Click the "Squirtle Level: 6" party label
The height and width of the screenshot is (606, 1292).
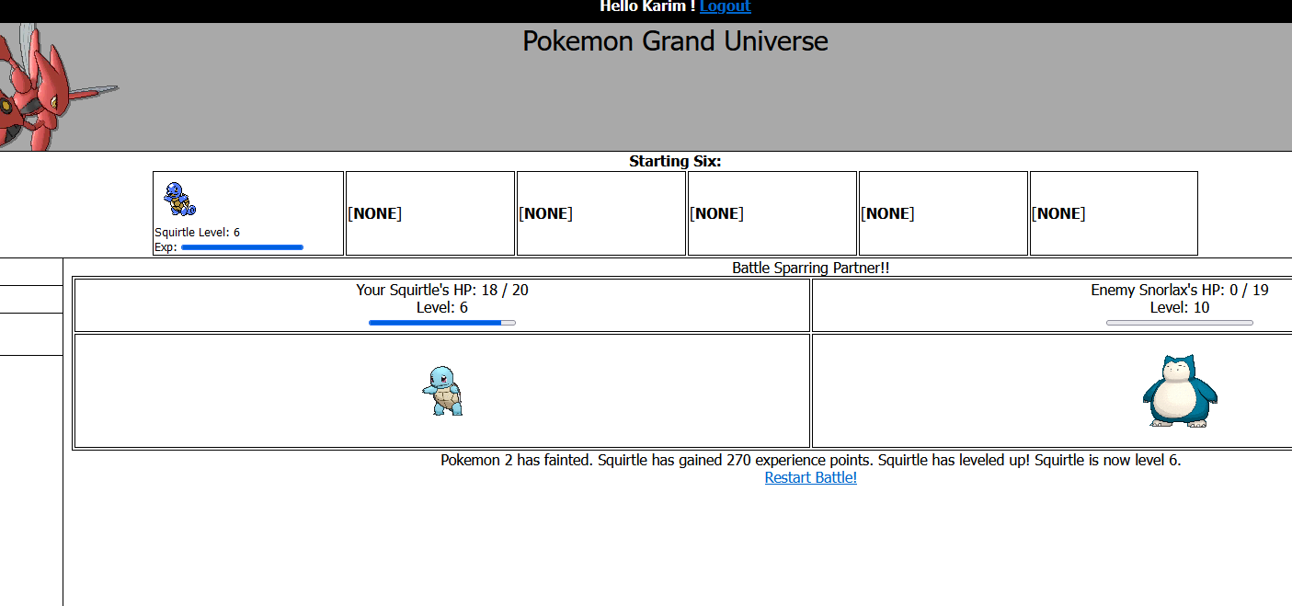click(x=197, y=233)
